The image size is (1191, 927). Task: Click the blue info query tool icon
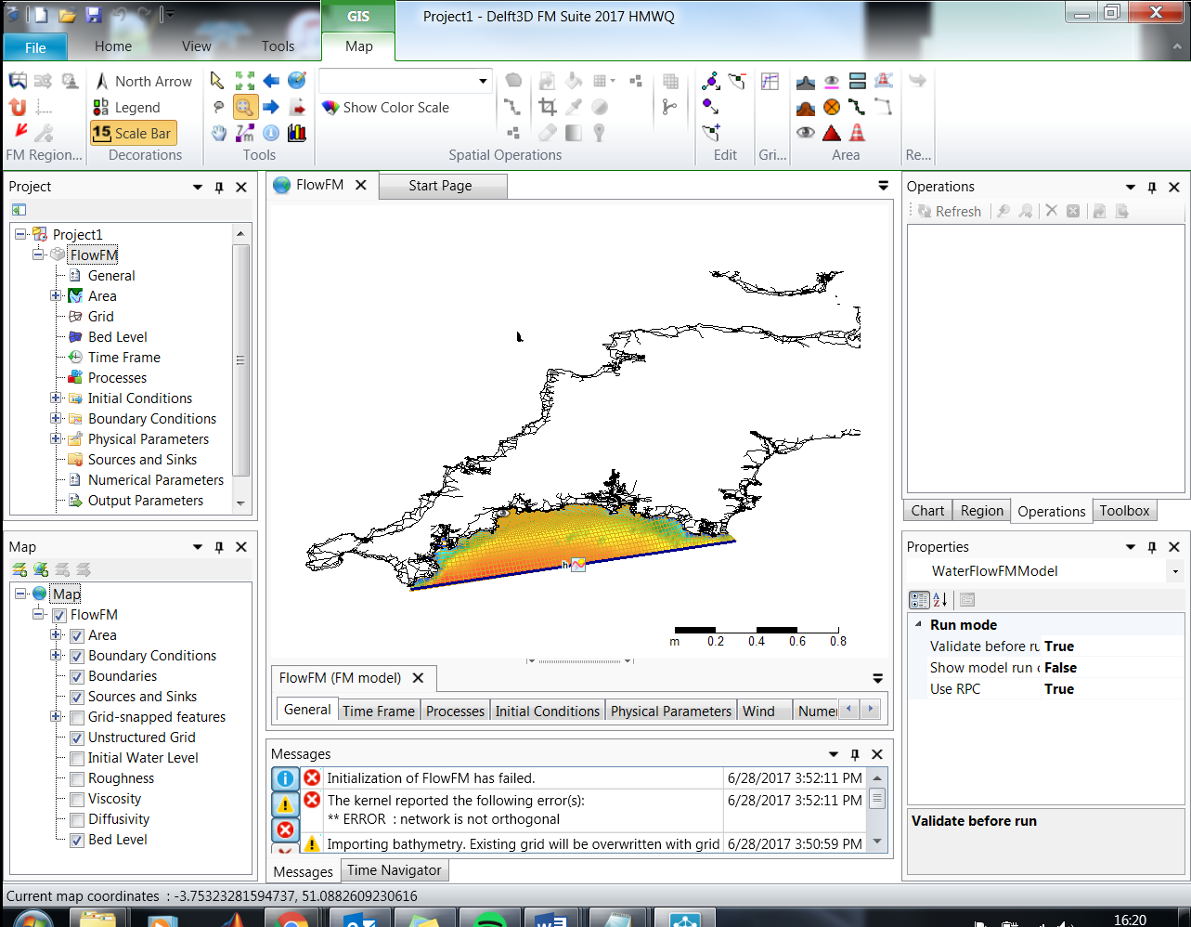tap(271, 133)
